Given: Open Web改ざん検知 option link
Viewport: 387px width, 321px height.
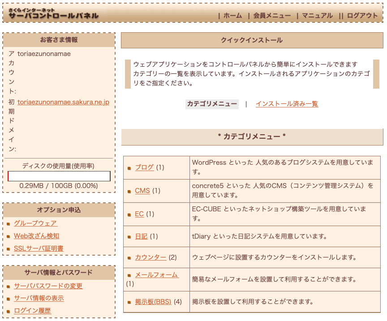Looking at the screenshot, I should pos(37,236).
